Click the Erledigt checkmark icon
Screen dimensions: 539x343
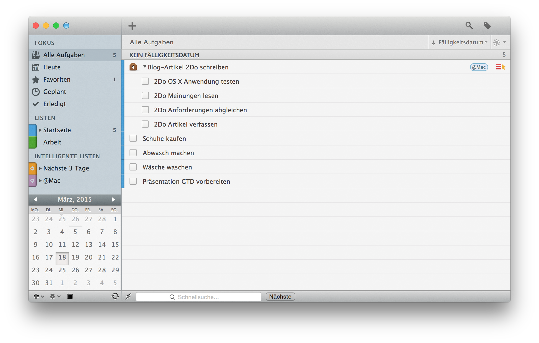[36, 104]
